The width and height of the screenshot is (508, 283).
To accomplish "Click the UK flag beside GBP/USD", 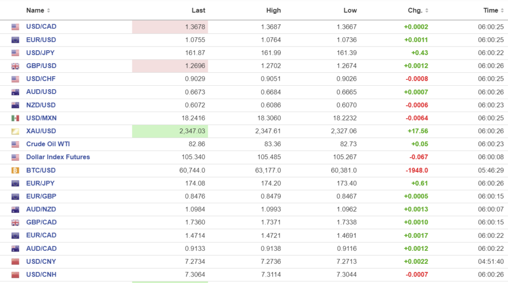I will tap(15, 66).
